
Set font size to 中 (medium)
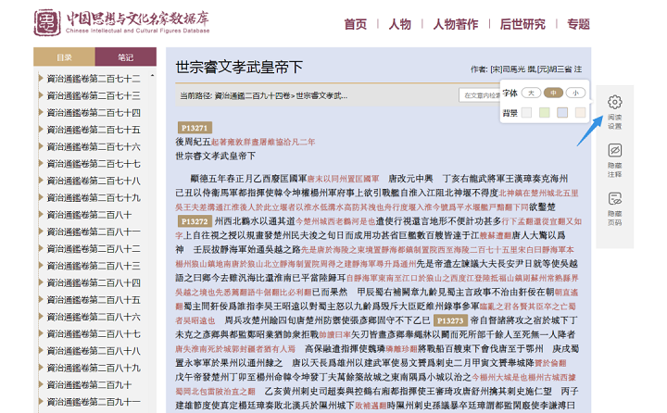[553, 93]
